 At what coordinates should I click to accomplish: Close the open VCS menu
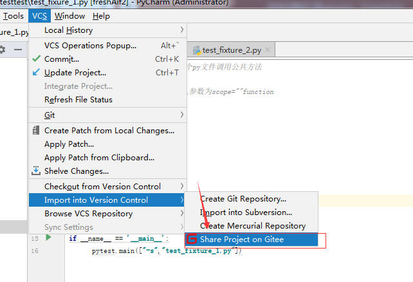(x=39, y=16)
